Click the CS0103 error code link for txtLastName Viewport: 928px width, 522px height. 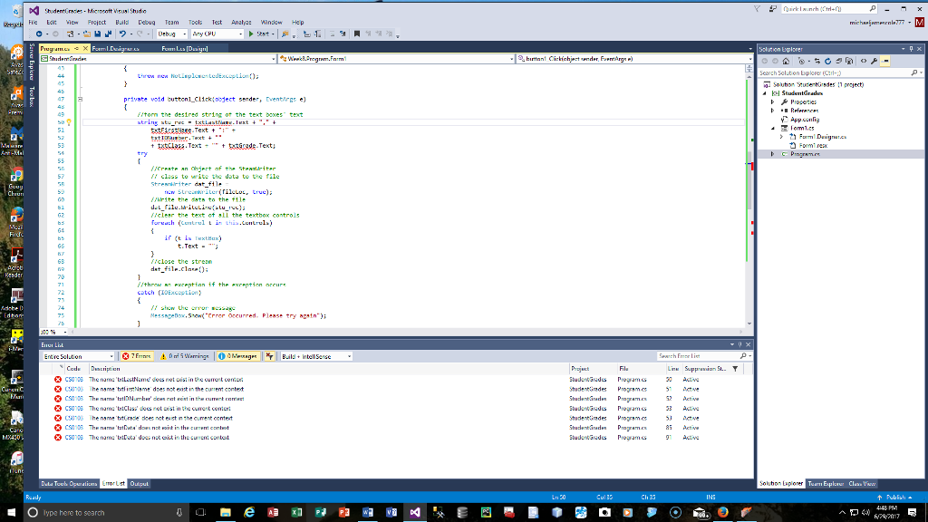pos(74,379)
